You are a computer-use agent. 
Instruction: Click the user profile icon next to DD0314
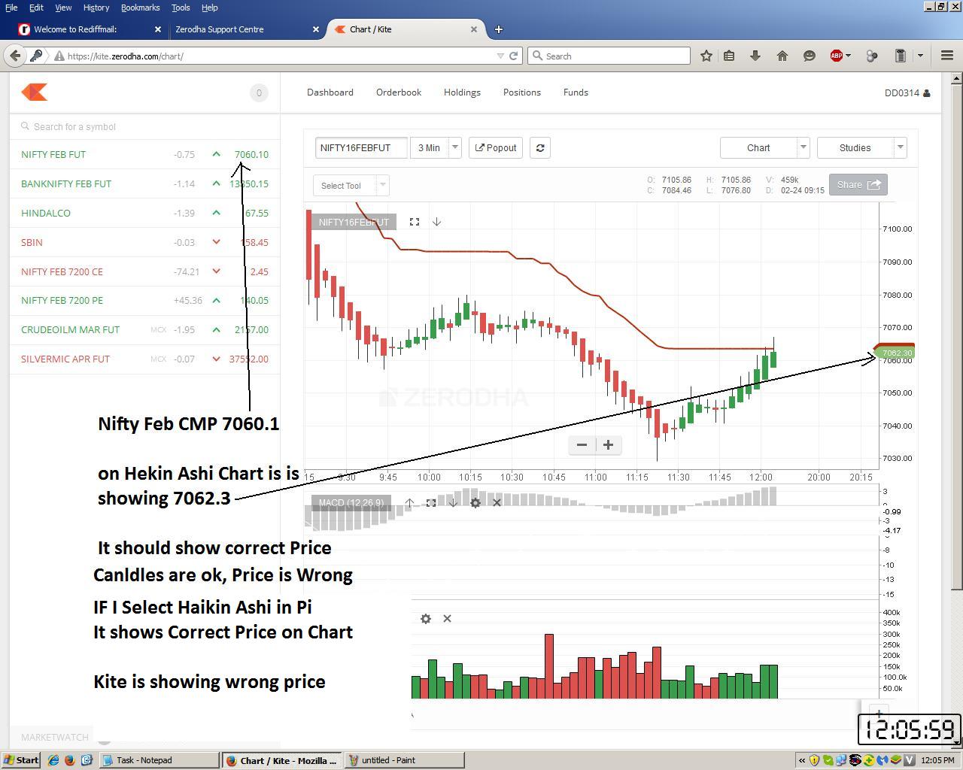tap(926, 93)
